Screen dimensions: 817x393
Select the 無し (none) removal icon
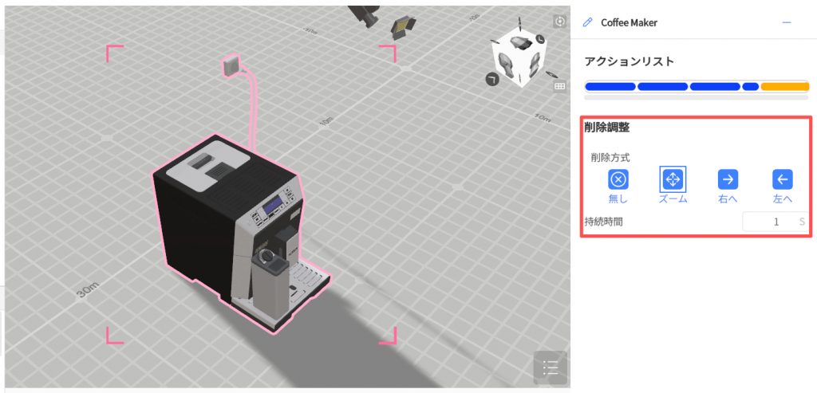coord(618,179)
